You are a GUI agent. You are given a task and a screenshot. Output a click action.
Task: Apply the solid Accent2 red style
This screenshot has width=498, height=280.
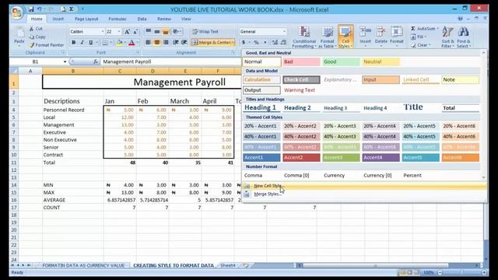pyautogui.click(x=301, y=157)
